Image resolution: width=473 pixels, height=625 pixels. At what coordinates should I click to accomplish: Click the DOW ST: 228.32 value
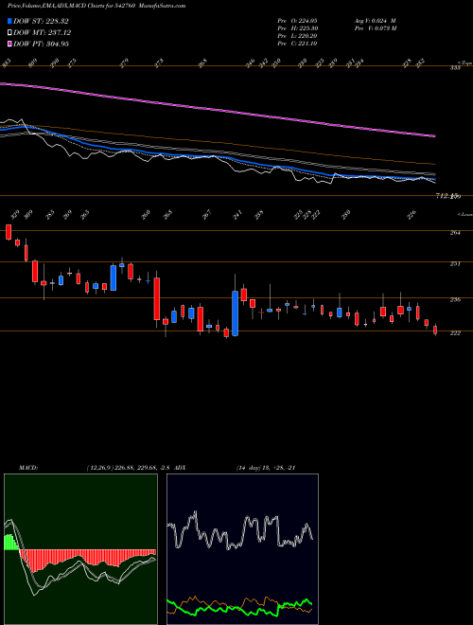click(41, 22)
